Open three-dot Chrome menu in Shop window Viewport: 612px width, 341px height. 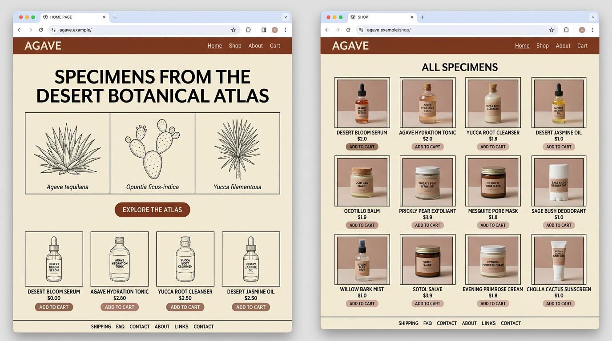pyautogui.click(x=592, y=30)
